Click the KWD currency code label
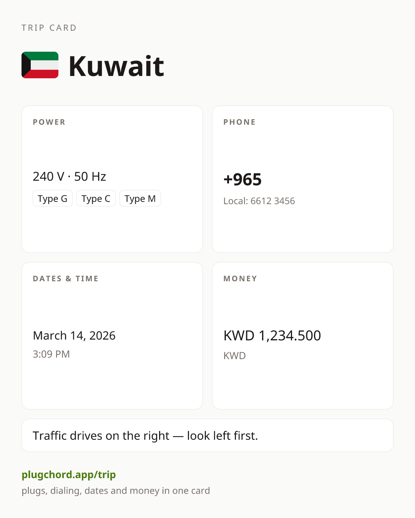The height and width of the screenshot is (518, 415). 235,356
